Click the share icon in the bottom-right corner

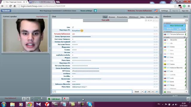point(188,99)
